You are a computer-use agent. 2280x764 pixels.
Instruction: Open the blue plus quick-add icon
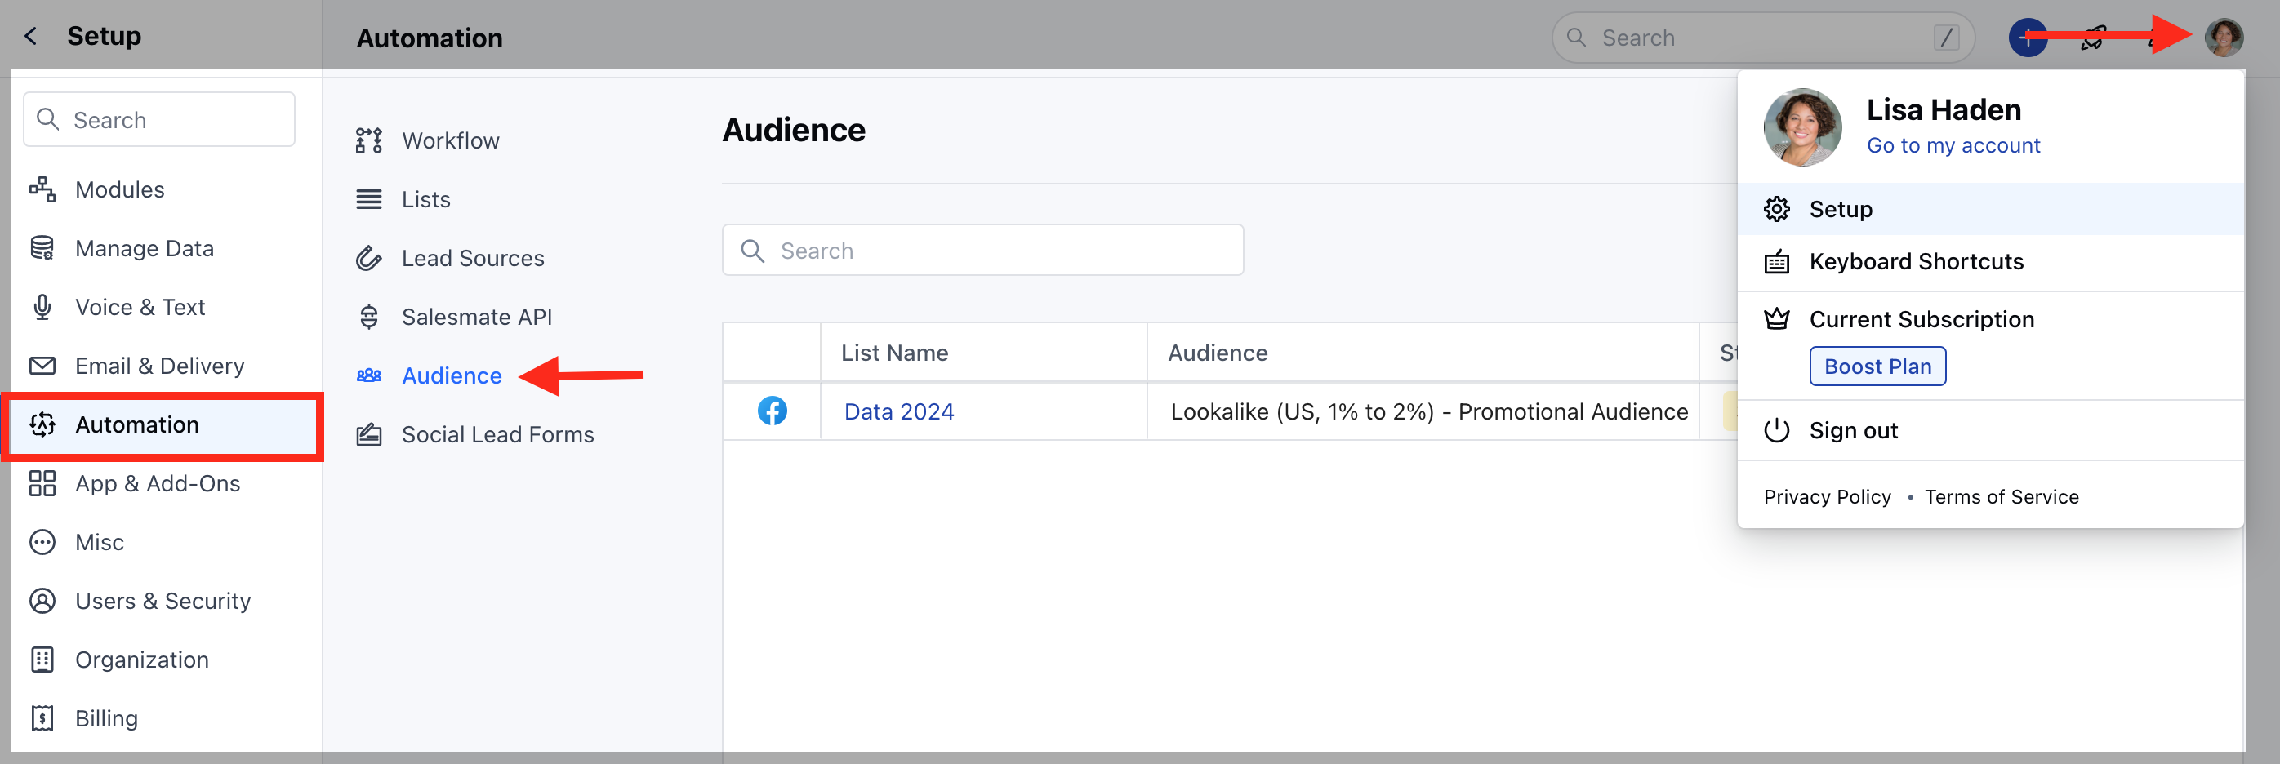2027,38
